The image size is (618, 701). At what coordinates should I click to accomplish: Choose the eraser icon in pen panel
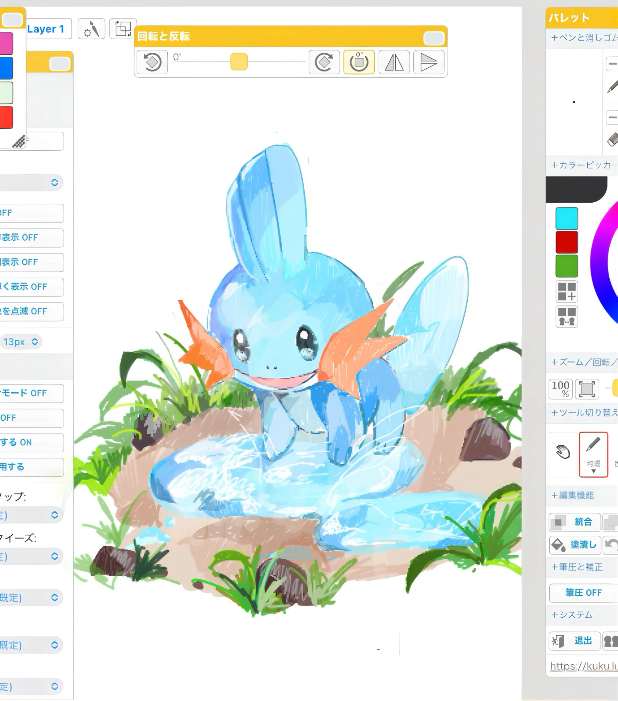point(612,140)
